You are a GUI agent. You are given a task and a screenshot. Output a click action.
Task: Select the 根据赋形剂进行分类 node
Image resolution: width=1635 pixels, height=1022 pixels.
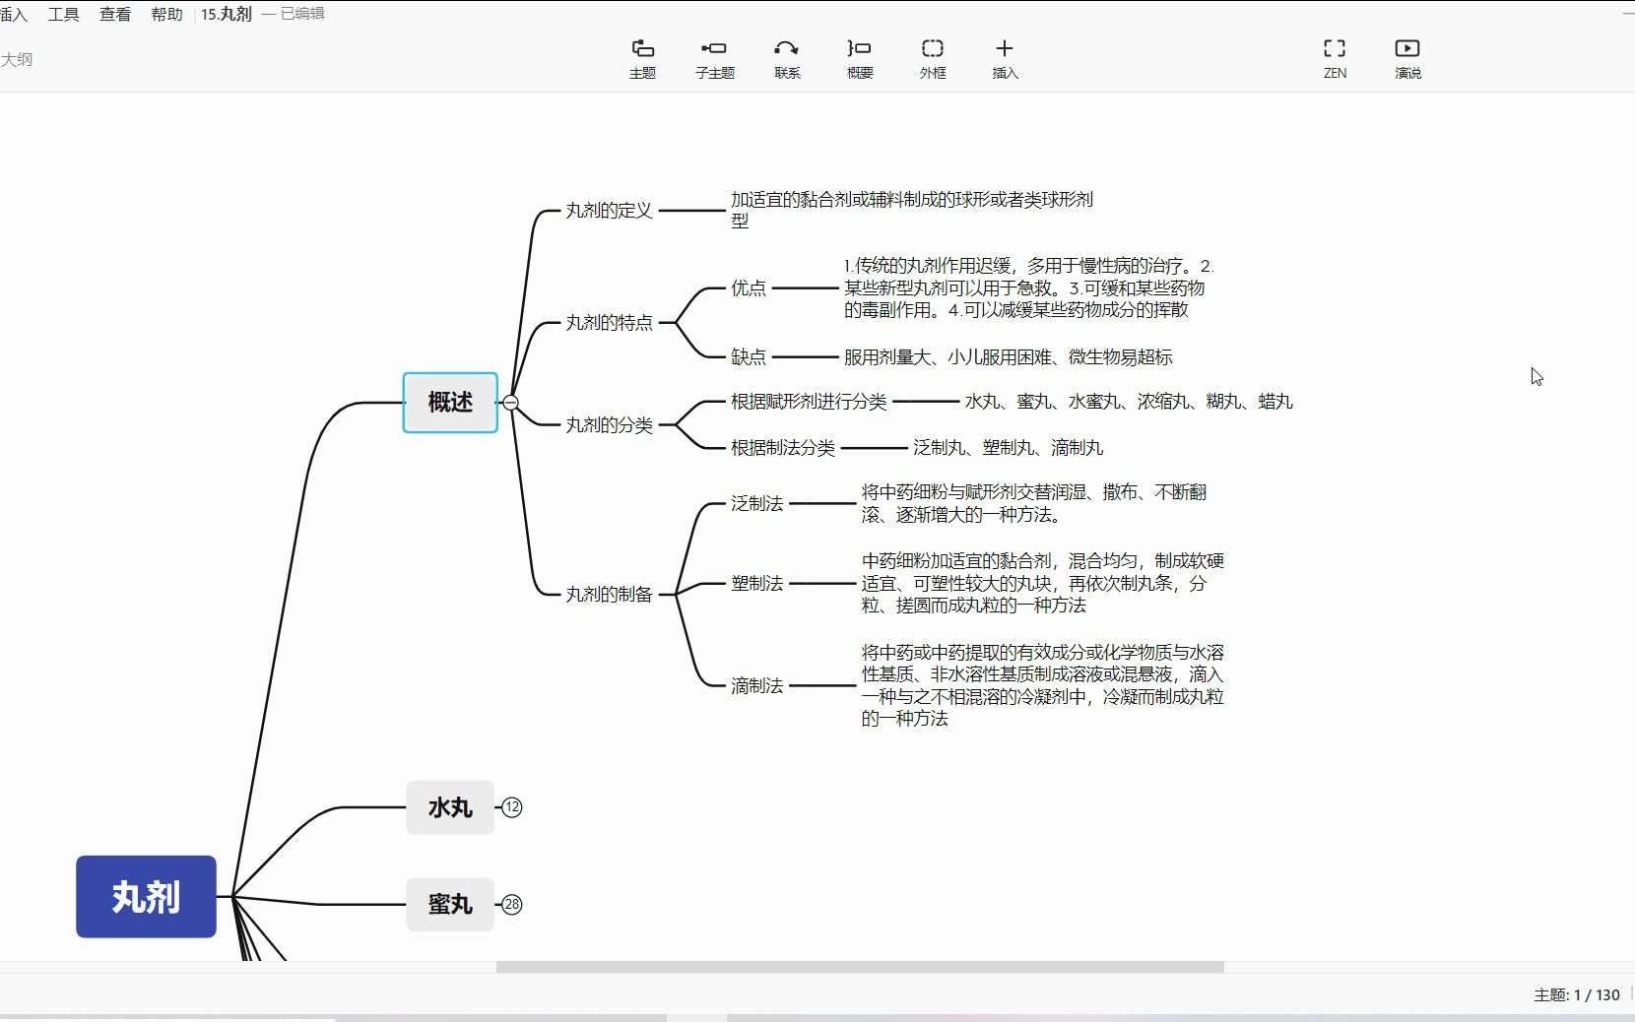pos(809,402)
